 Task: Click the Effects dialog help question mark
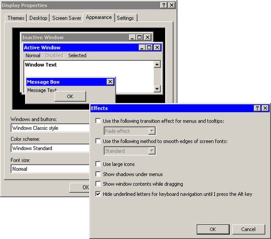pyautogui.click(x=257, y=108)
